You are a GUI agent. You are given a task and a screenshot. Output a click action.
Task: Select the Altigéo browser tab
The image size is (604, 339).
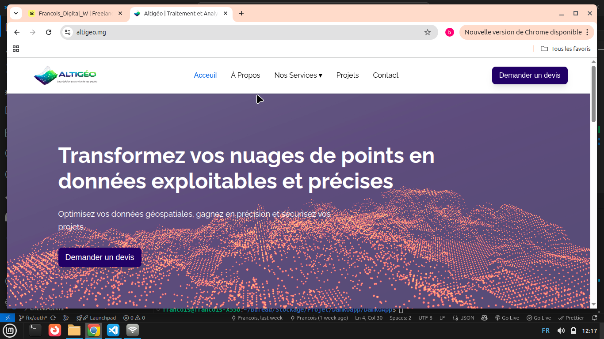coord(181,13)
